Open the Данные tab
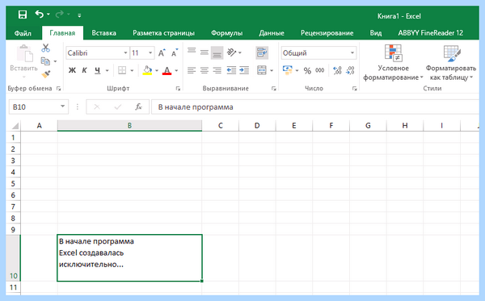 (x=272, y=33)
